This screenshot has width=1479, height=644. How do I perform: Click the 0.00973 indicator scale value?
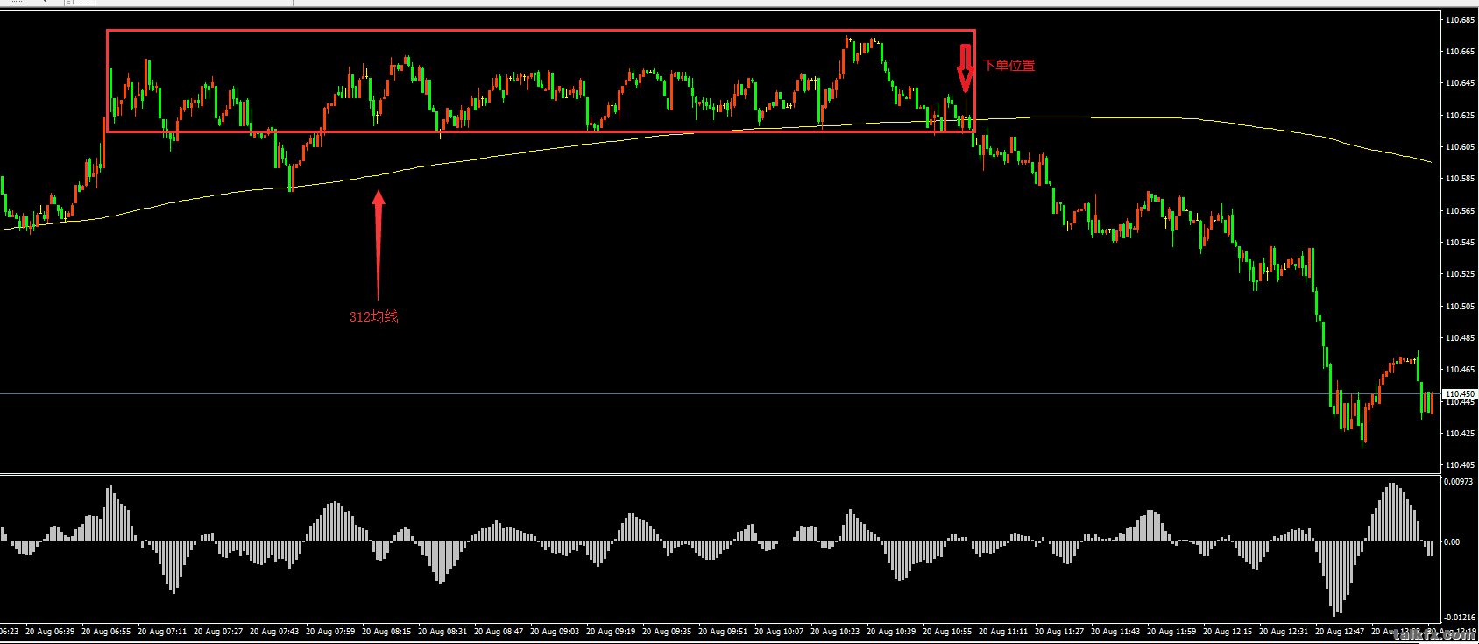(1458, 482)
